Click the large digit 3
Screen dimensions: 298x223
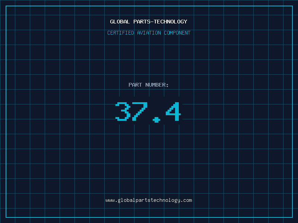click(123, 111)
